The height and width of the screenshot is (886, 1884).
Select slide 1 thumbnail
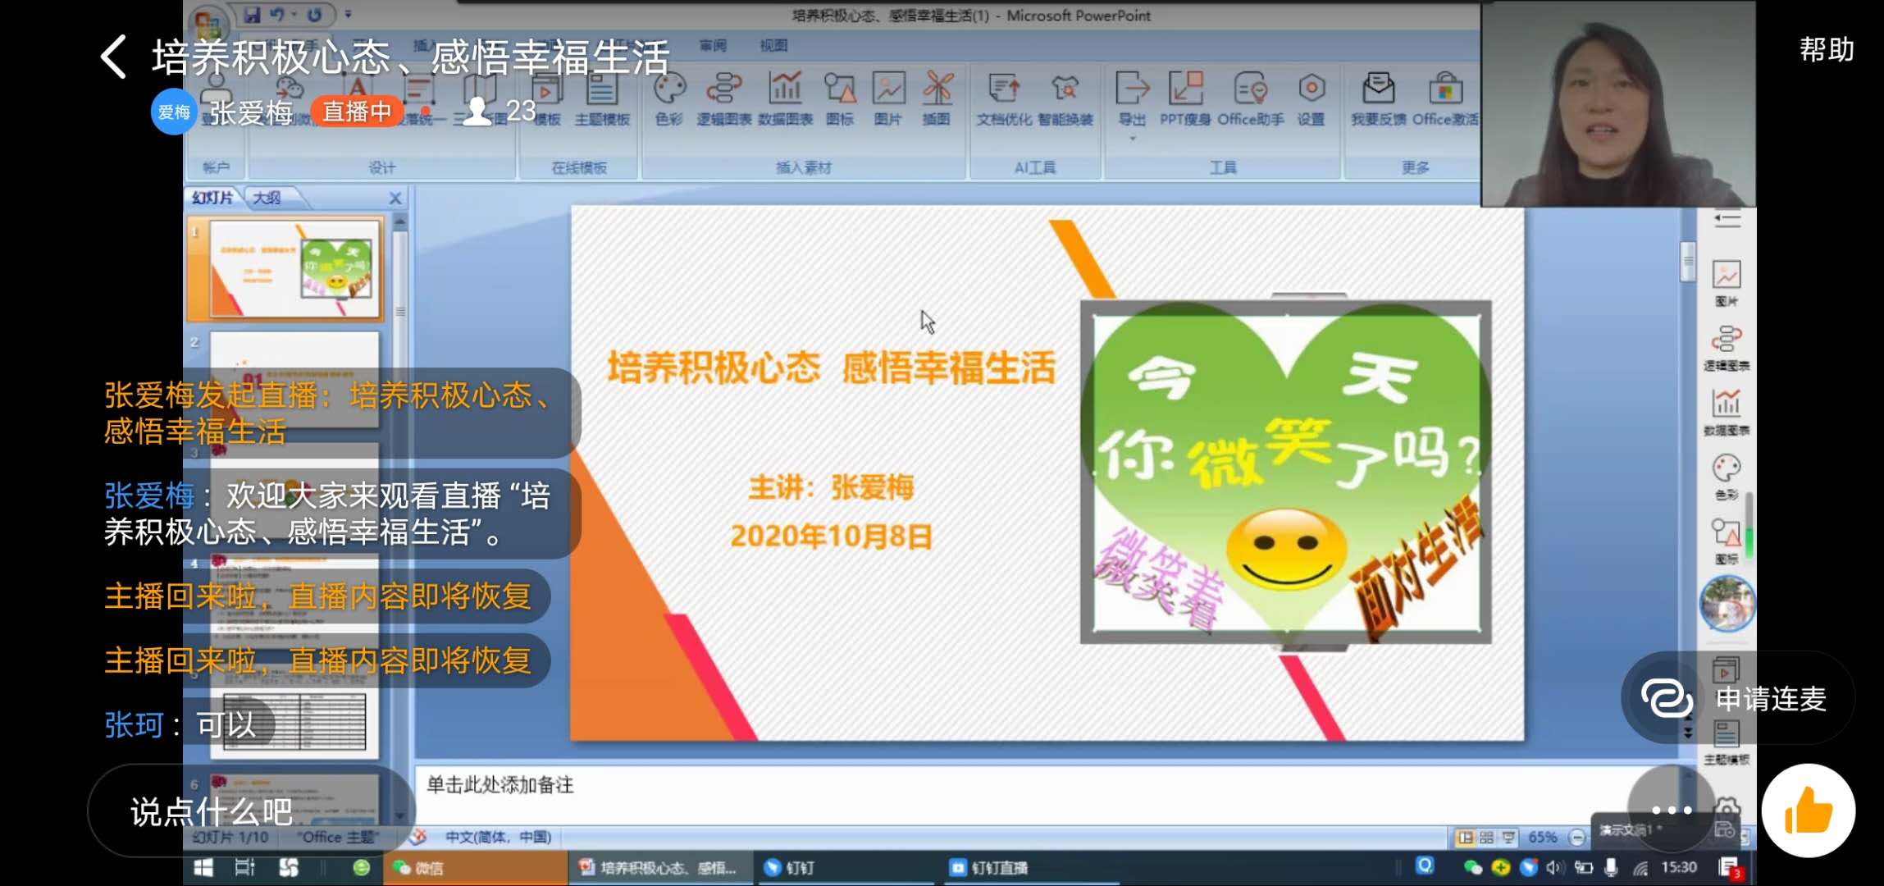[x=295, y=268]
